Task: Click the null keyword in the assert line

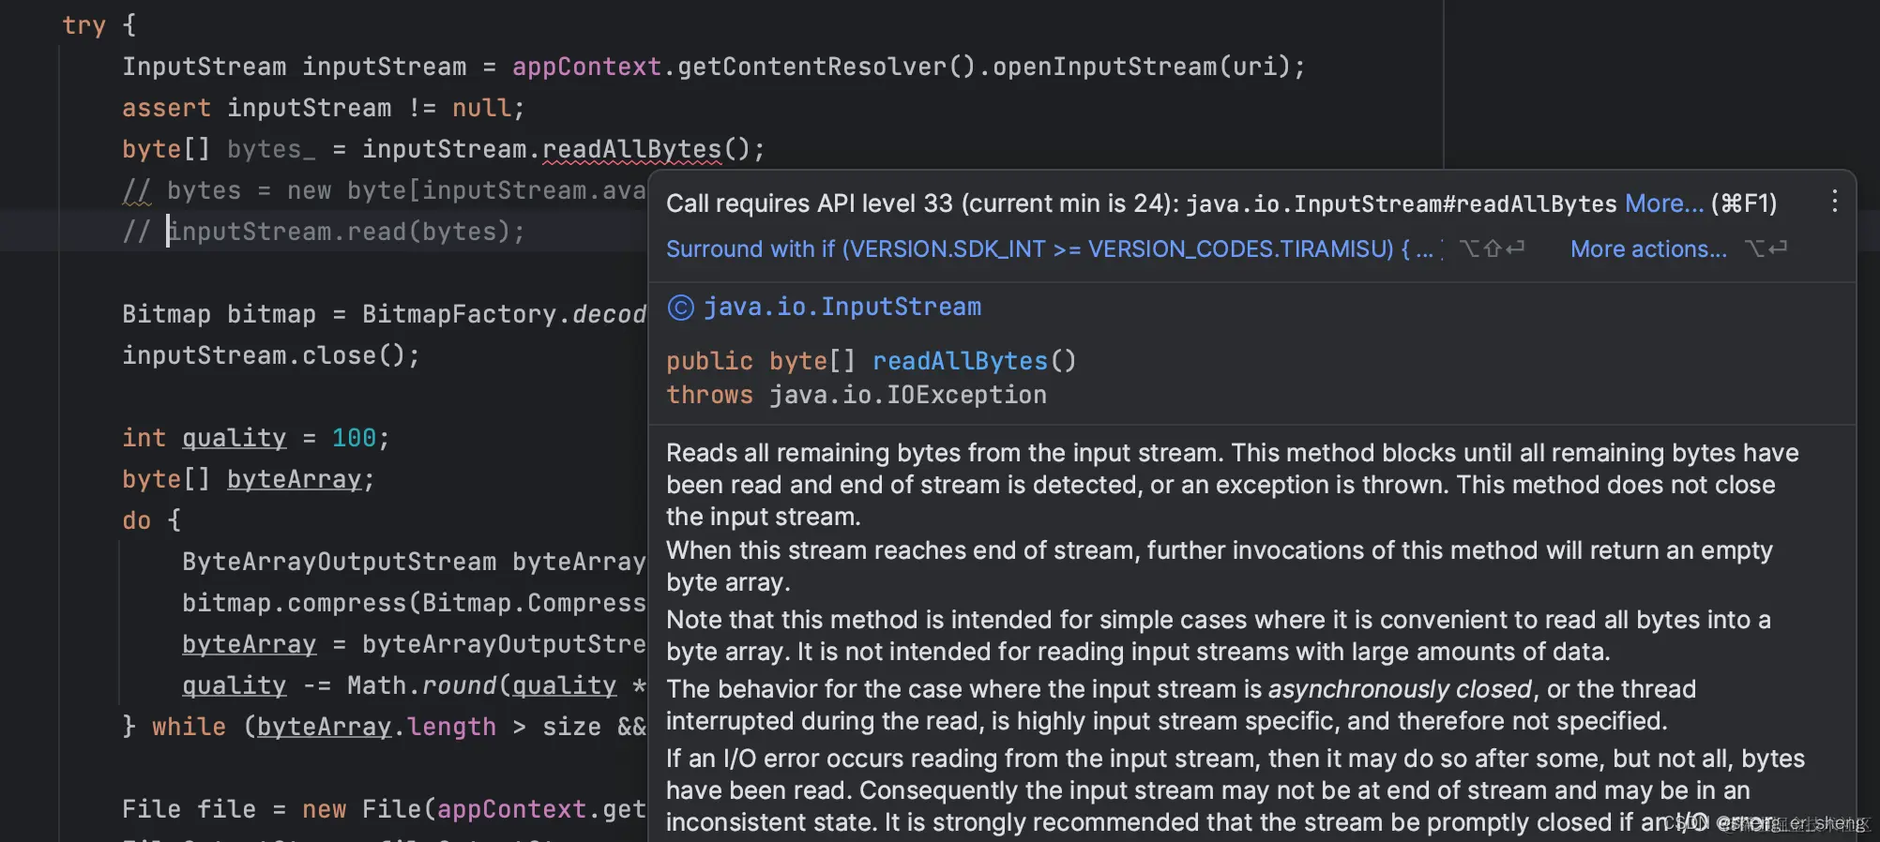Action: coord(481,108)
